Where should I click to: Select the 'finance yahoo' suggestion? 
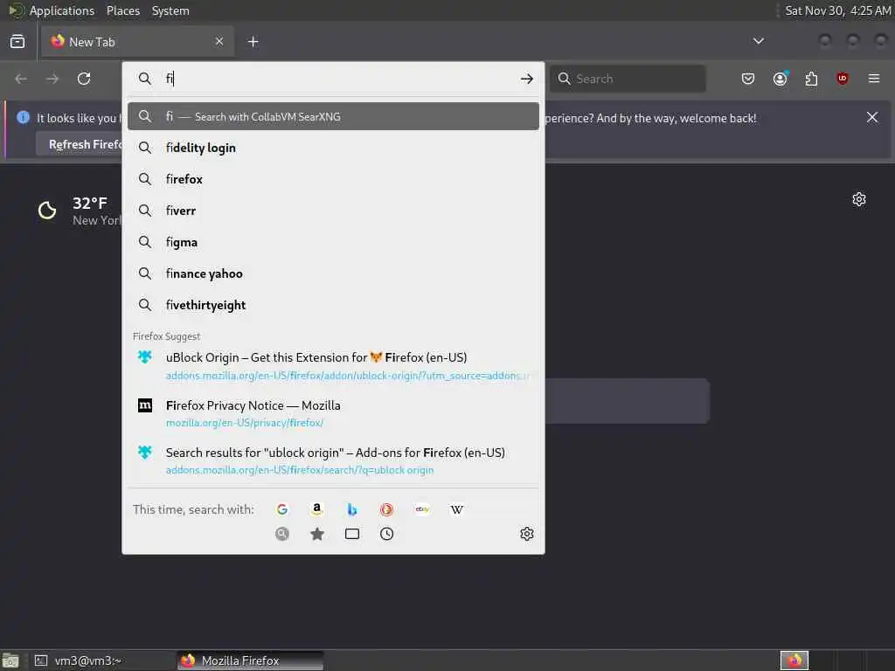(333, 273)
